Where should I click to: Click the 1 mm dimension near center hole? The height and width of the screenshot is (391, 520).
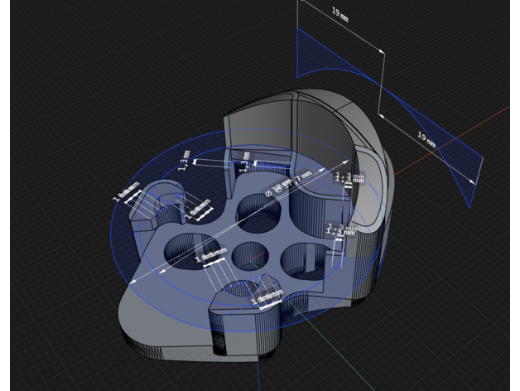209,259
